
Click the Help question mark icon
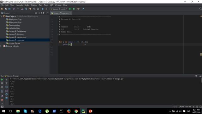(83, 9)
